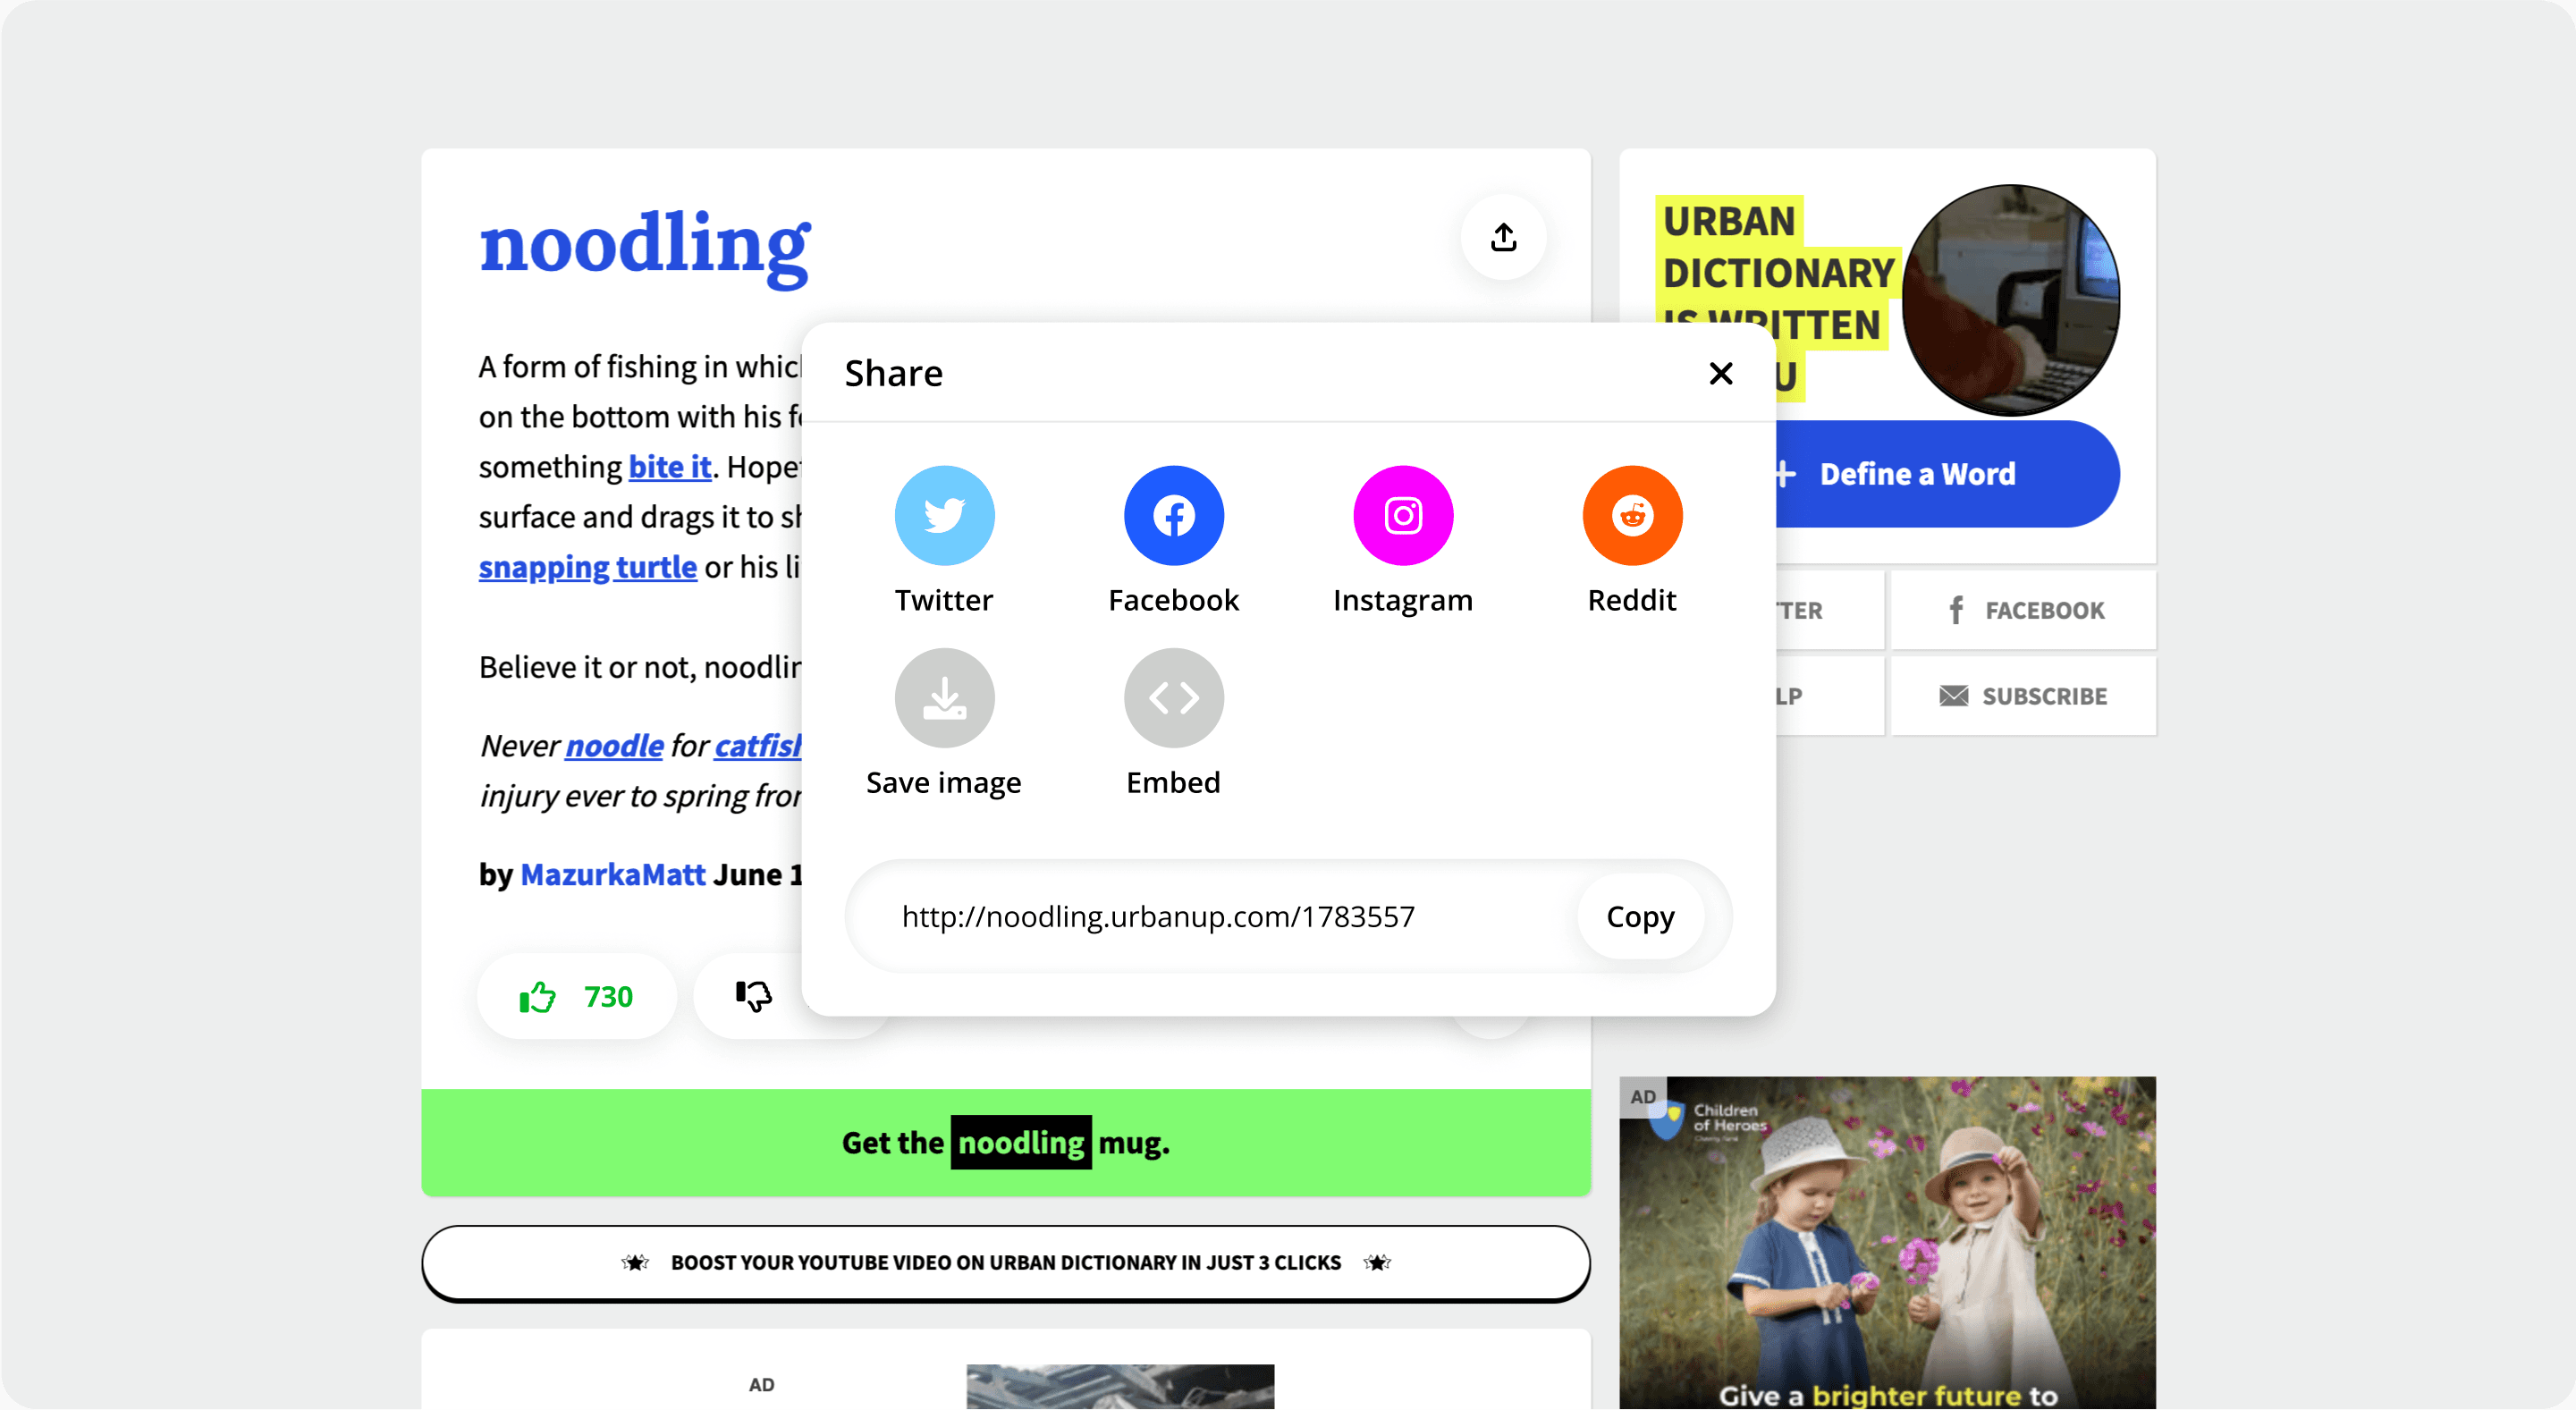
Task: Click the share upload icon beside noodling
Action: point(1503,238)
